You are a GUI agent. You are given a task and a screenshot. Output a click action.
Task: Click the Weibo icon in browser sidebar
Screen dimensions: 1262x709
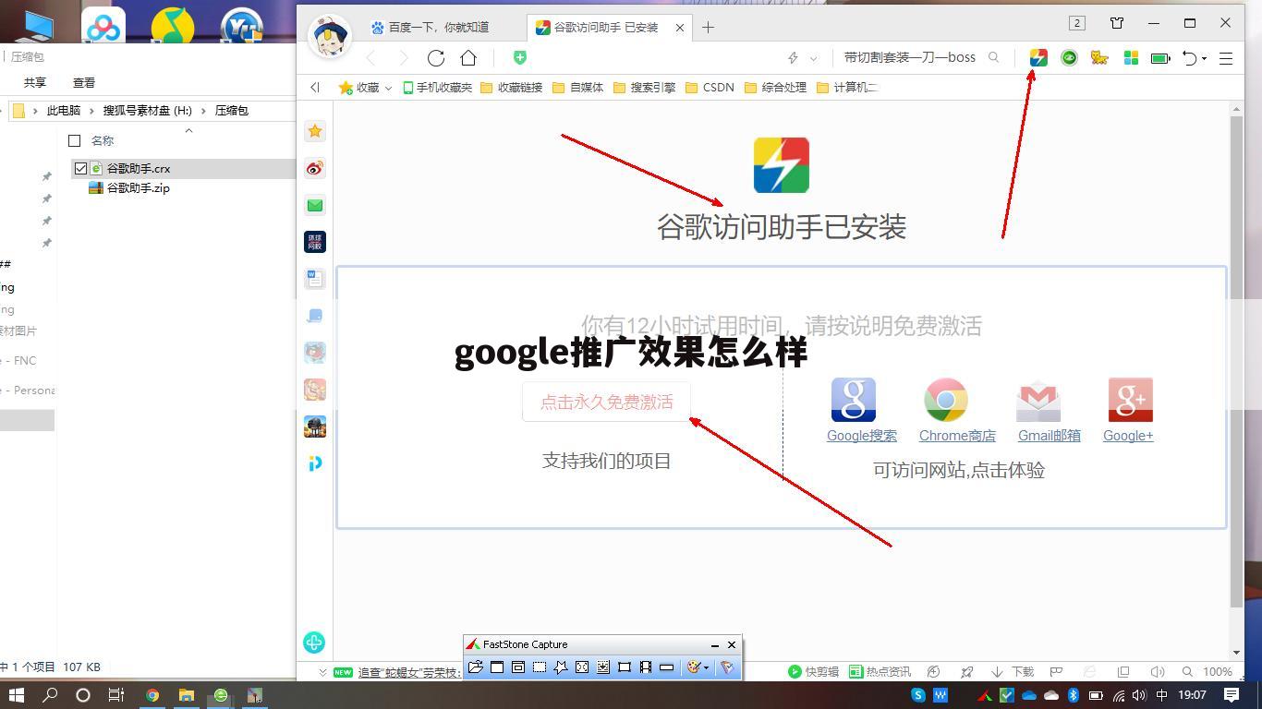pyautogui.click(x=315, y=169)
